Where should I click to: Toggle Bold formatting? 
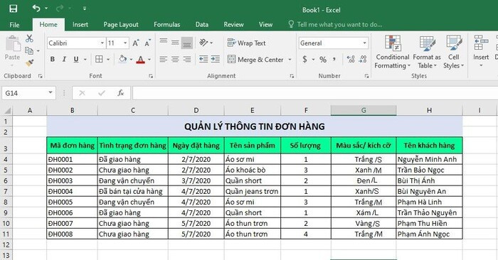(x=53, y=59)
